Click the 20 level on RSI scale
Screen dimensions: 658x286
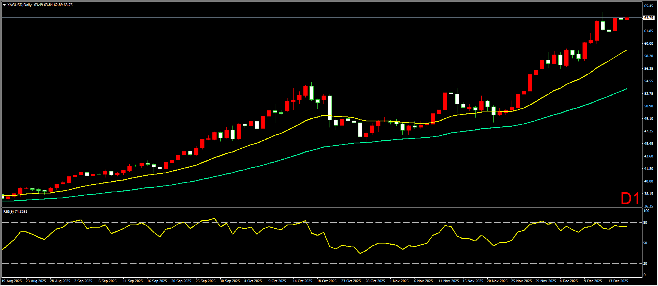[x=645, y=263]
